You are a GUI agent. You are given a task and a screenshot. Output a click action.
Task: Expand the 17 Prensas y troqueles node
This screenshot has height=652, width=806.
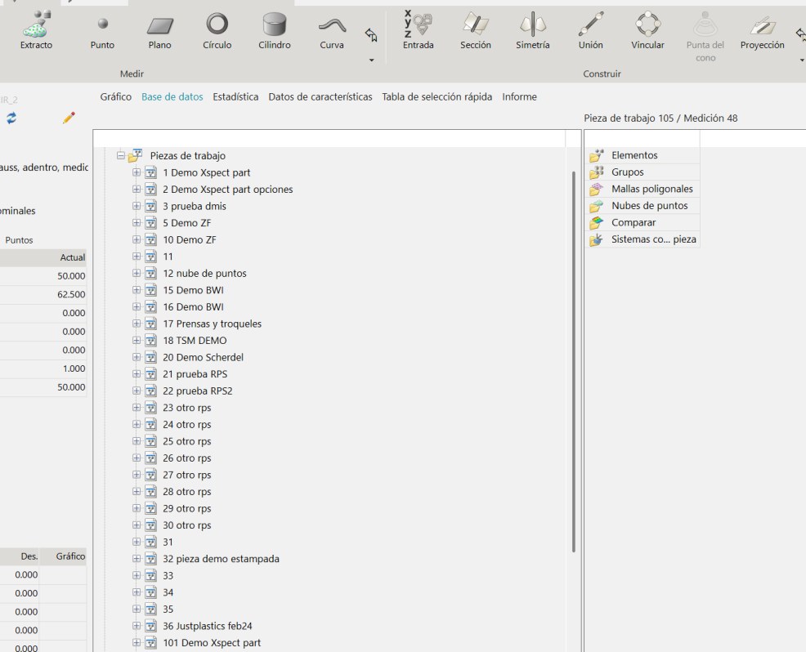coord(137,324)
